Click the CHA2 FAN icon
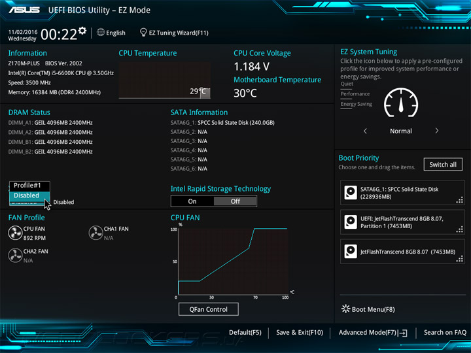 [15, 256]
